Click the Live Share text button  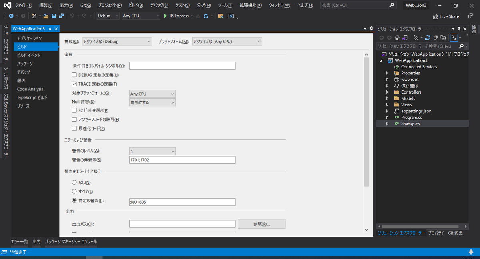pos(450,16)
